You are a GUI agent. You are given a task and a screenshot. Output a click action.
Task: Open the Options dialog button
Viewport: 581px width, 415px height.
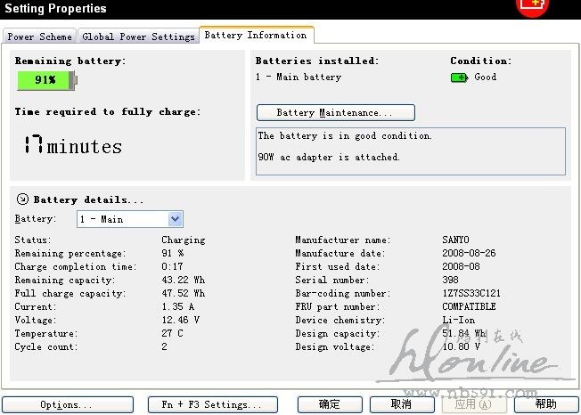tap(67, 405)
